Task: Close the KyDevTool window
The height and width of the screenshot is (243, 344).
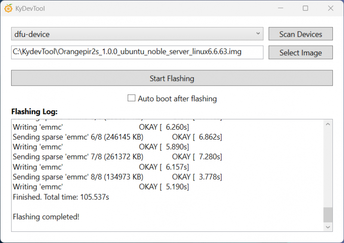Action: 330,8
